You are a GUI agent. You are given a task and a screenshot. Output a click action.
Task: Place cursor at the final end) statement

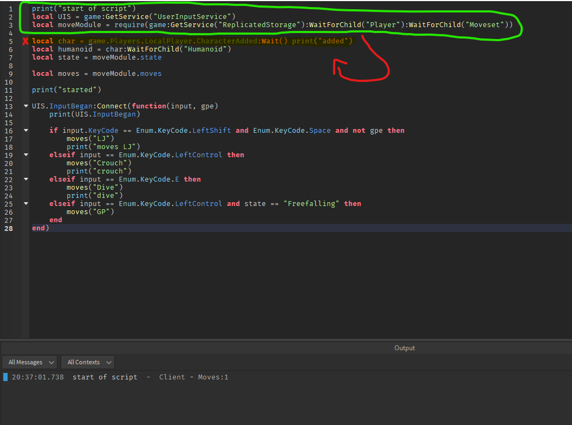[x=40, y=228]
